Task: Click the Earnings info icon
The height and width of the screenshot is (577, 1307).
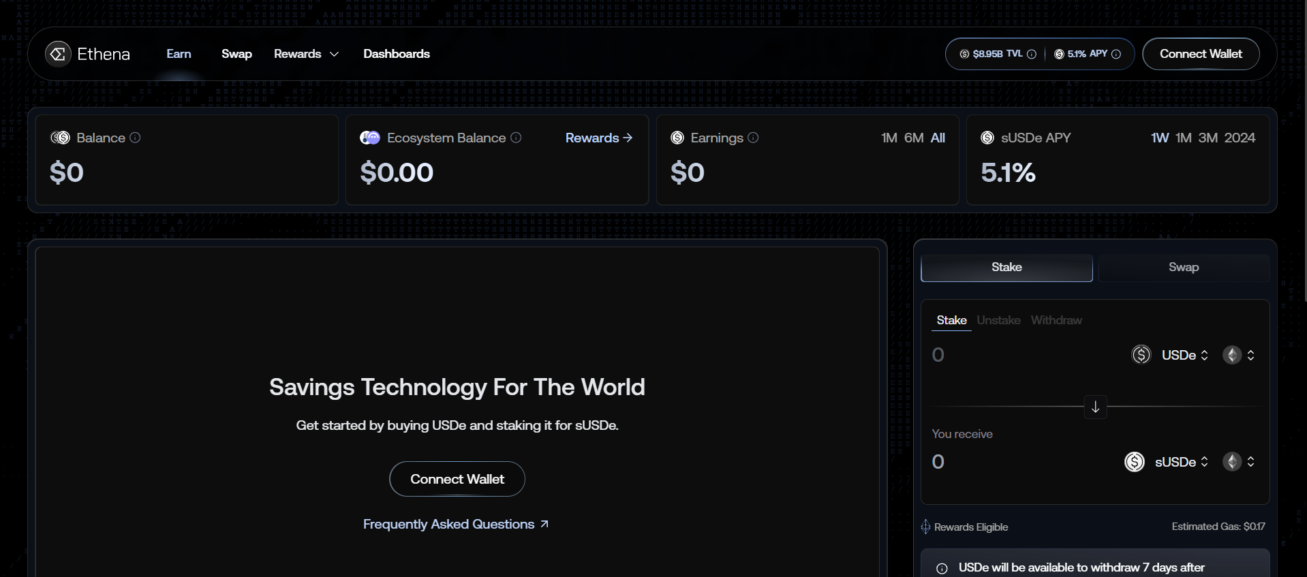Action: click(753, 138)
